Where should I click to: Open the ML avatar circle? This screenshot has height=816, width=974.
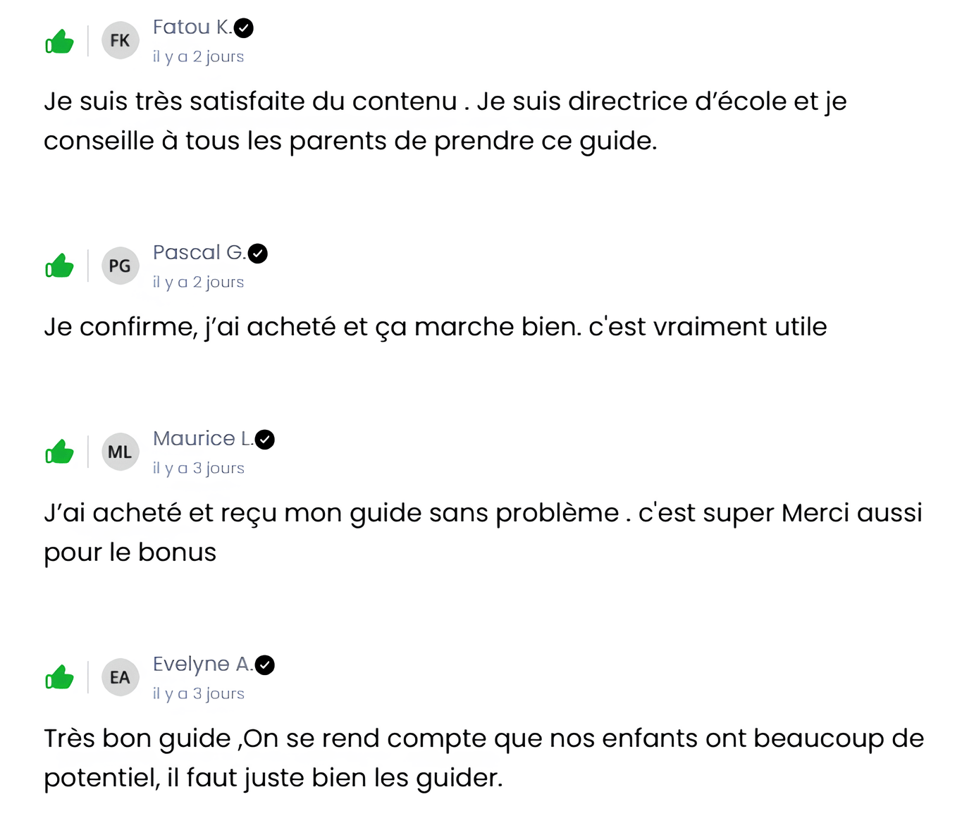[x=121, y=452]
